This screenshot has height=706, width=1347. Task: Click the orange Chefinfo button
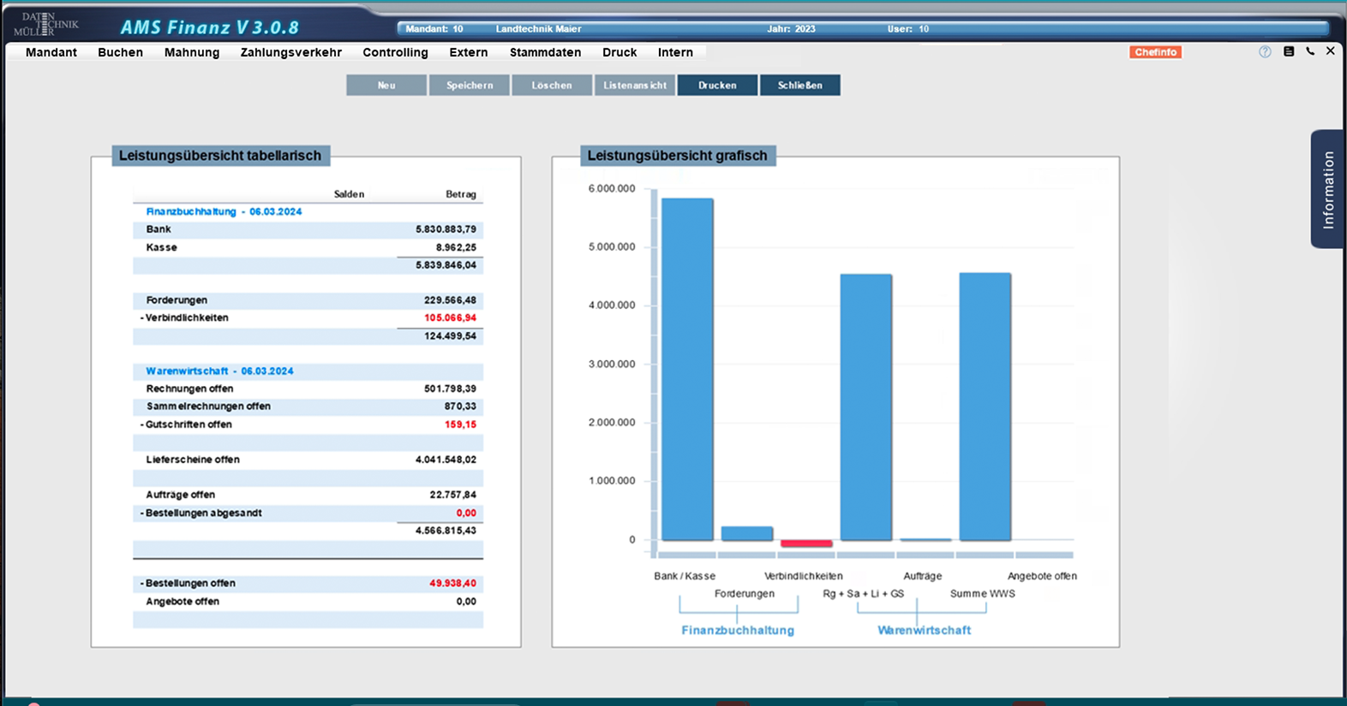click(x=1155, y=52)
